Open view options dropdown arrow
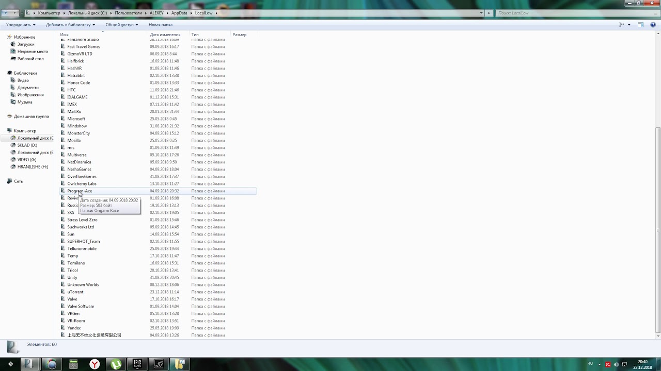 629,25
